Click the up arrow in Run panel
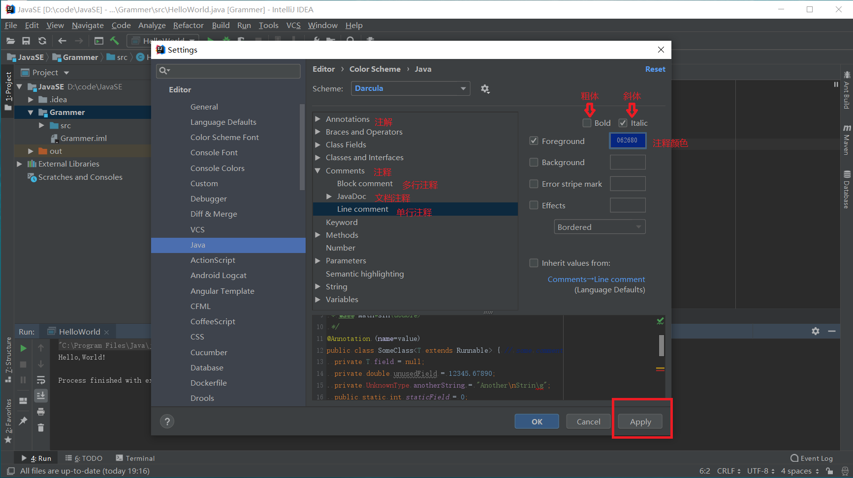Image resolution: width=853 pixels, height=478 pixels. (x=41, y=348)
